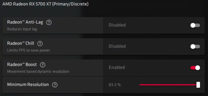The width and height of the screenshot is (208, 96).
Task: Click the 'Reduces input lag' description
Action: click(22, 29)
